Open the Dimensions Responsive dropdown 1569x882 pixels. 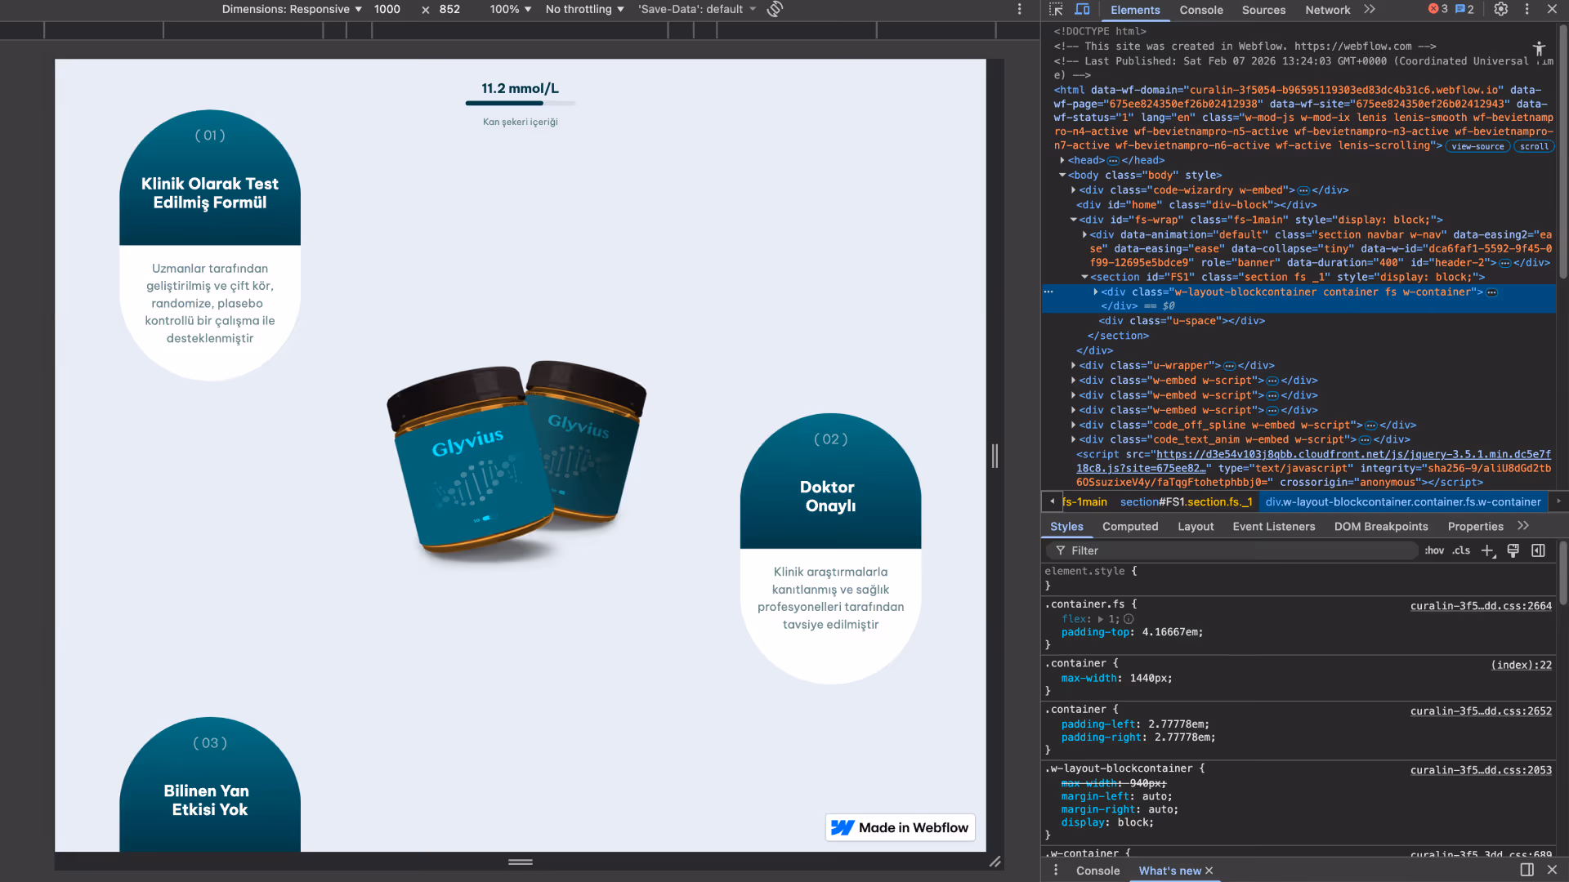tap(292, 9)
